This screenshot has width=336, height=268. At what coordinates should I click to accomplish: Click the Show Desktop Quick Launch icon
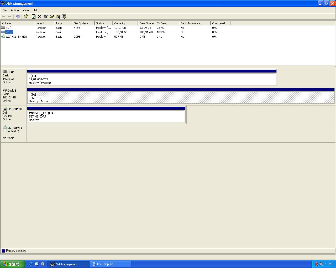(x=36, y=264)
